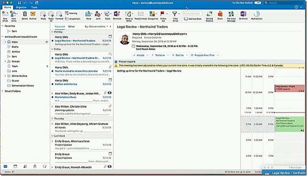Collapse the enricoc@lucernepubintl.com account

pyautogui.click(x=2, y=37)
